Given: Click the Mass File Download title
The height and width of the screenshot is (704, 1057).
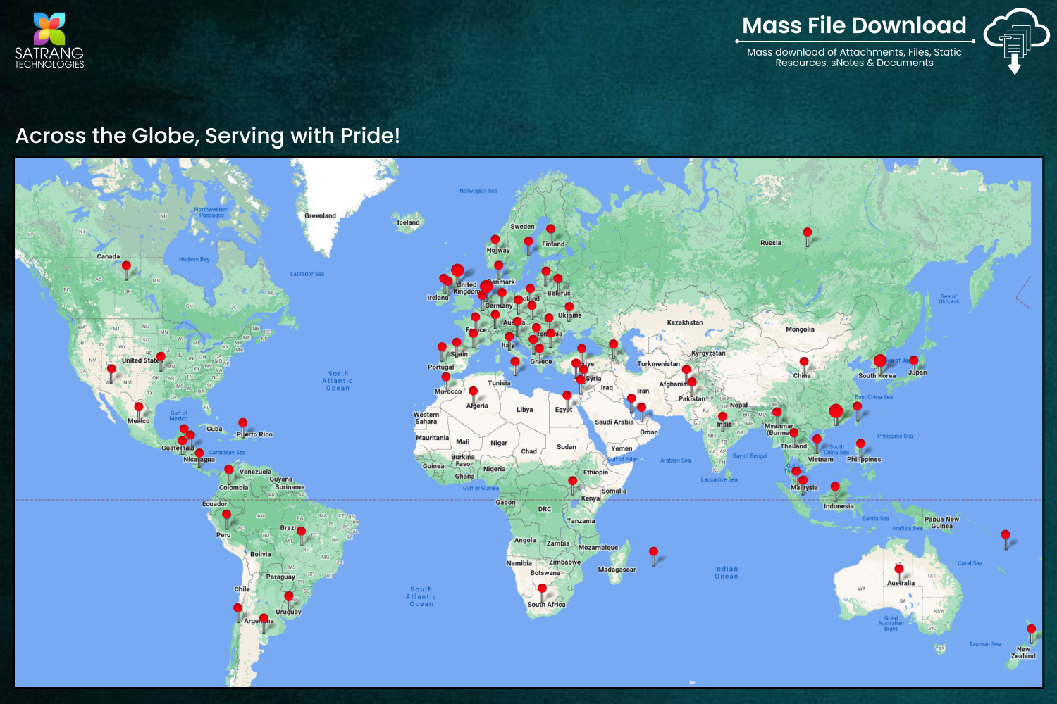Looking at the screenshot, I should (x=854, y=26).
